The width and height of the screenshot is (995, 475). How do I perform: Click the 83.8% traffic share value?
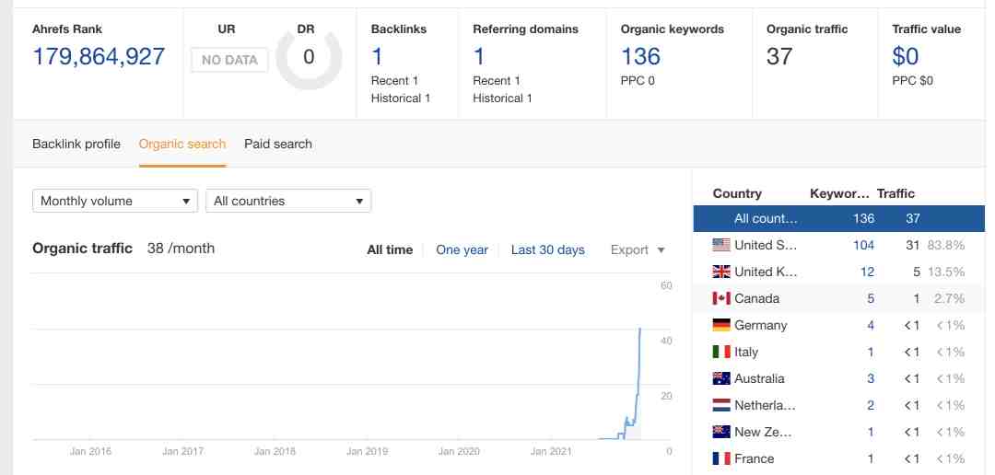coord(946,245)
